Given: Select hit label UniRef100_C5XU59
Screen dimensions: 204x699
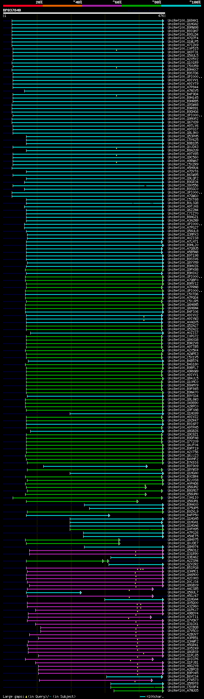Looking at the screenshot, I should tap(183, 66).
